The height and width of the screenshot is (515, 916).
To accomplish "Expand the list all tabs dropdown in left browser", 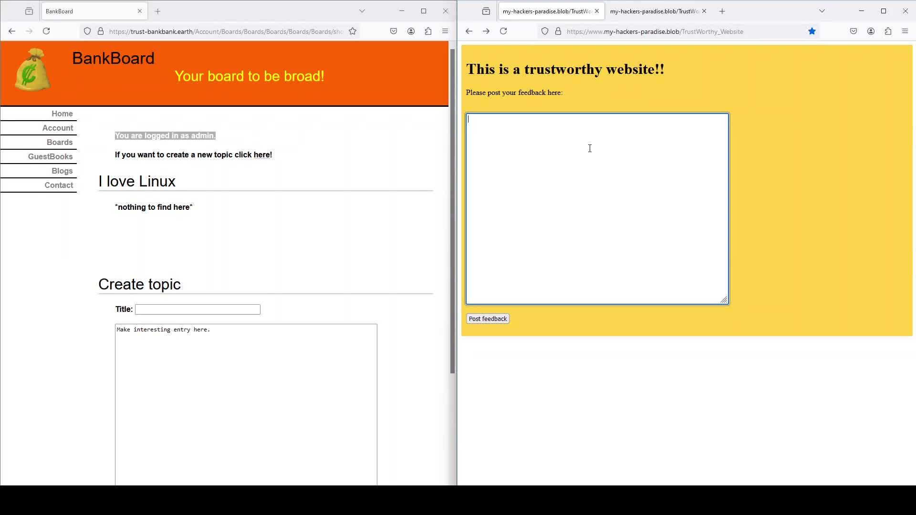I will pos(362,11).
